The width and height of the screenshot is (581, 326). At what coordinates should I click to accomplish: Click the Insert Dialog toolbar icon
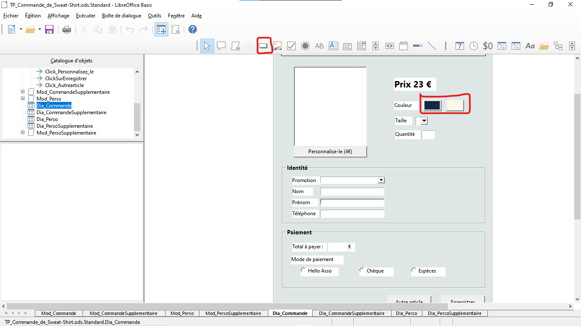[161, 29]
